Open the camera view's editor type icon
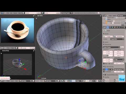 point(2,81)
